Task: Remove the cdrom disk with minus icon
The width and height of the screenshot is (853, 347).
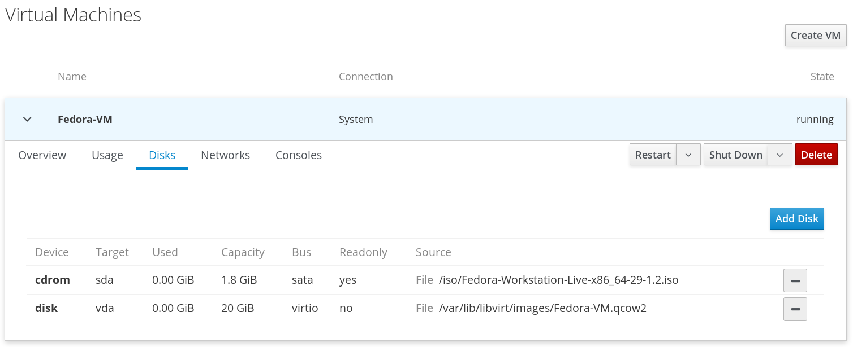Action: 795,280
